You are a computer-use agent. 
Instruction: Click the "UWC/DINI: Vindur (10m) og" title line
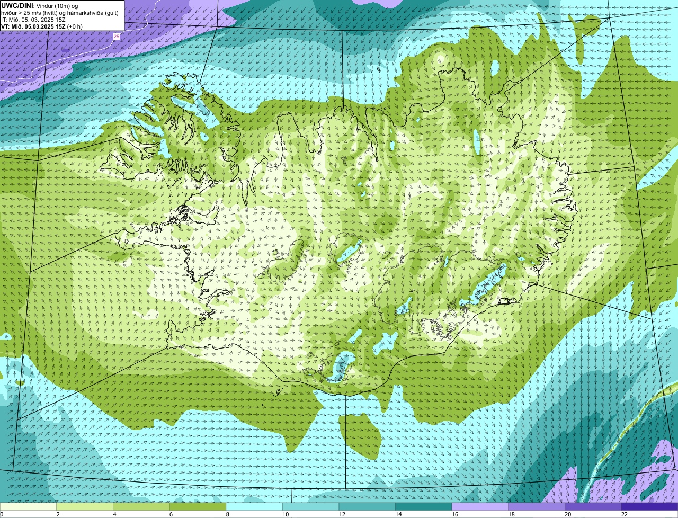pyautogui.click(x=40, y=5)
